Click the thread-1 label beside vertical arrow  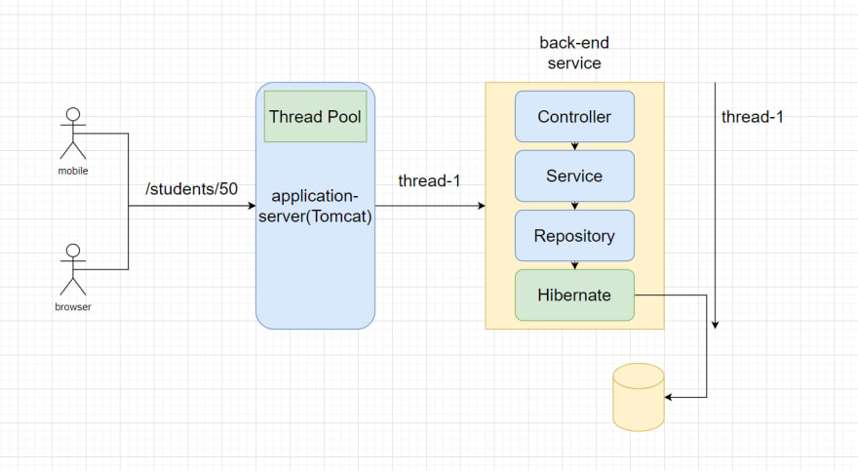click(x=753, y=116)
